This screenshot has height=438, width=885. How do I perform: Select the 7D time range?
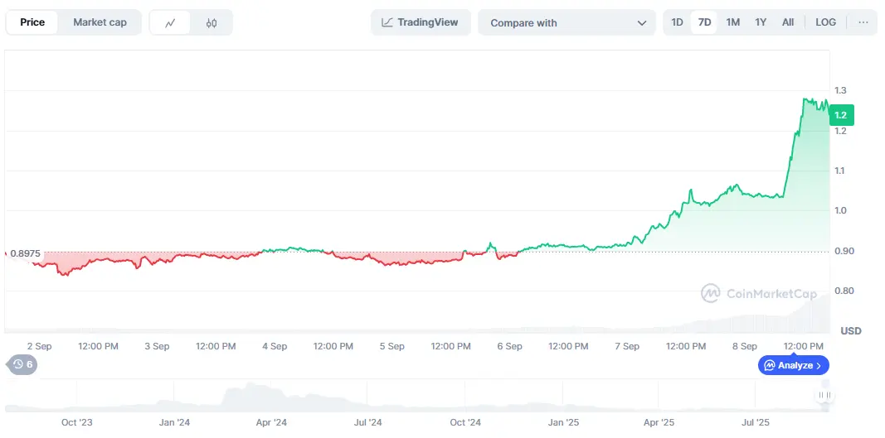pyautogui.click(x=704, y=22)
